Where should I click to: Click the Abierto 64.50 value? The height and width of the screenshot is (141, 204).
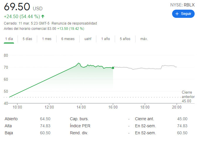(x=45, y=119)
